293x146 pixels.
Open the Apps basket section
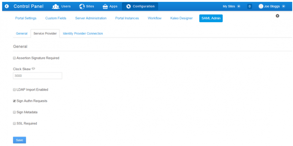click(110, 6)
